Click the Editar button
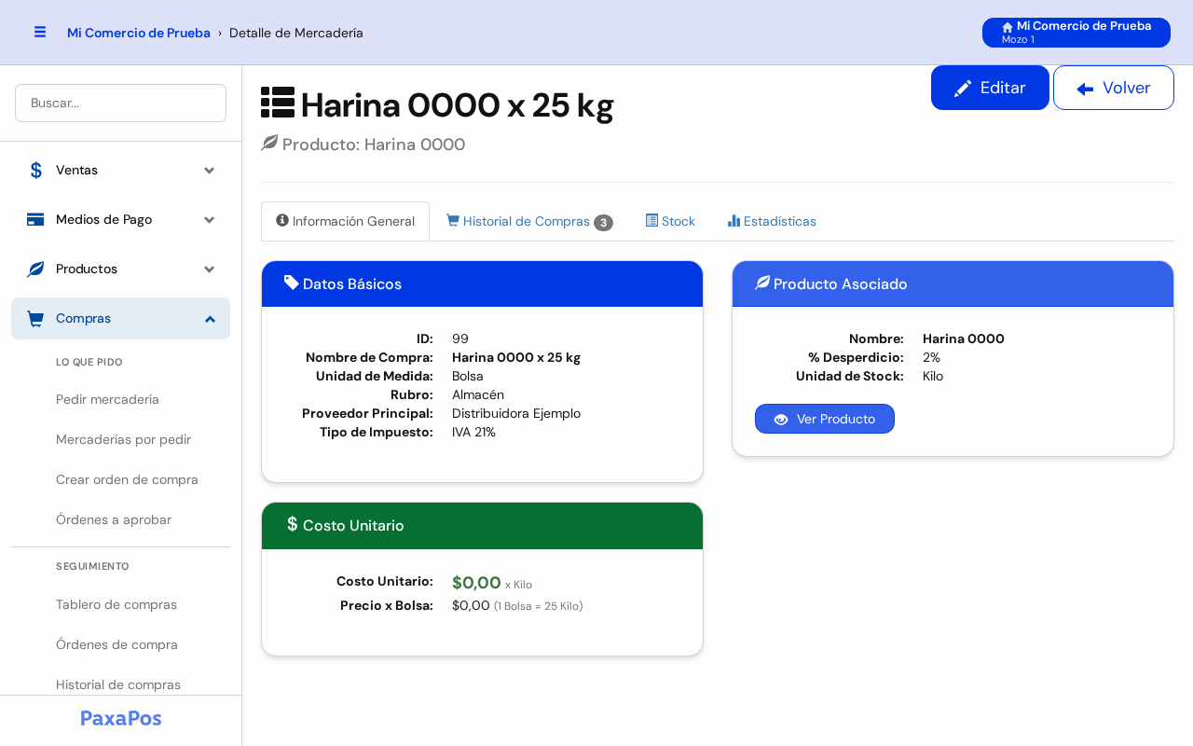 pos(990,88)
